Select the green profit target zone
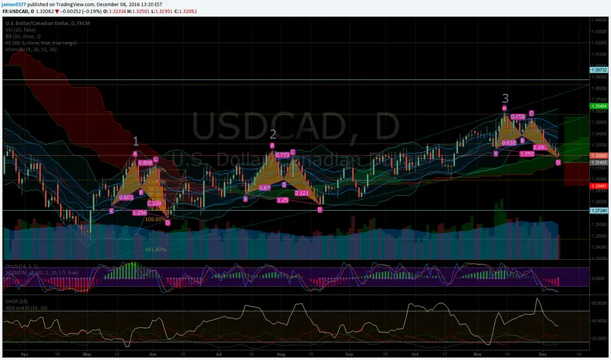 (x=576, y=139)
